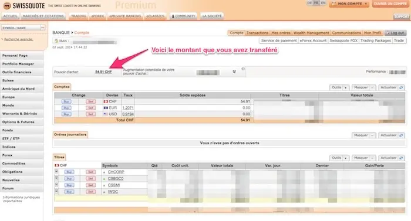Open eForex Account button
Viewport: 411px width, 221px height.
pos(313,40)
